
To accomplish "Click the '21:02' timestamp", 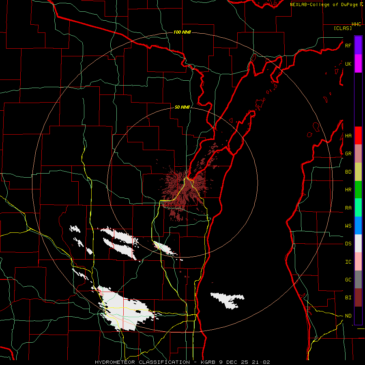I will pos(260,362).
